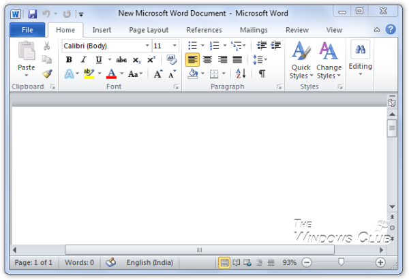Open the Customize Quick Access Toolbar arrow

[81, 14]
